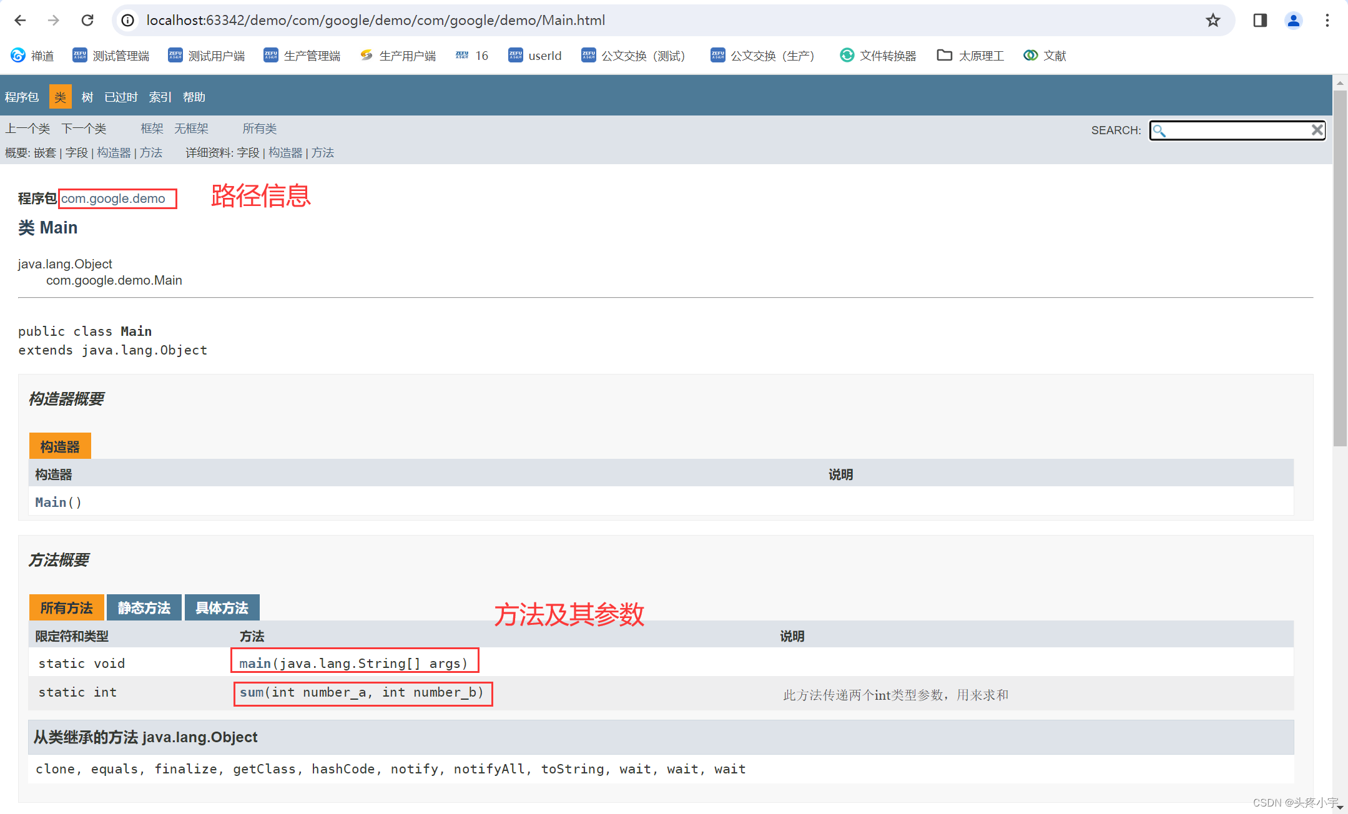
Task: Select the 所有方法 tab
Action: (x=66, y=608)
